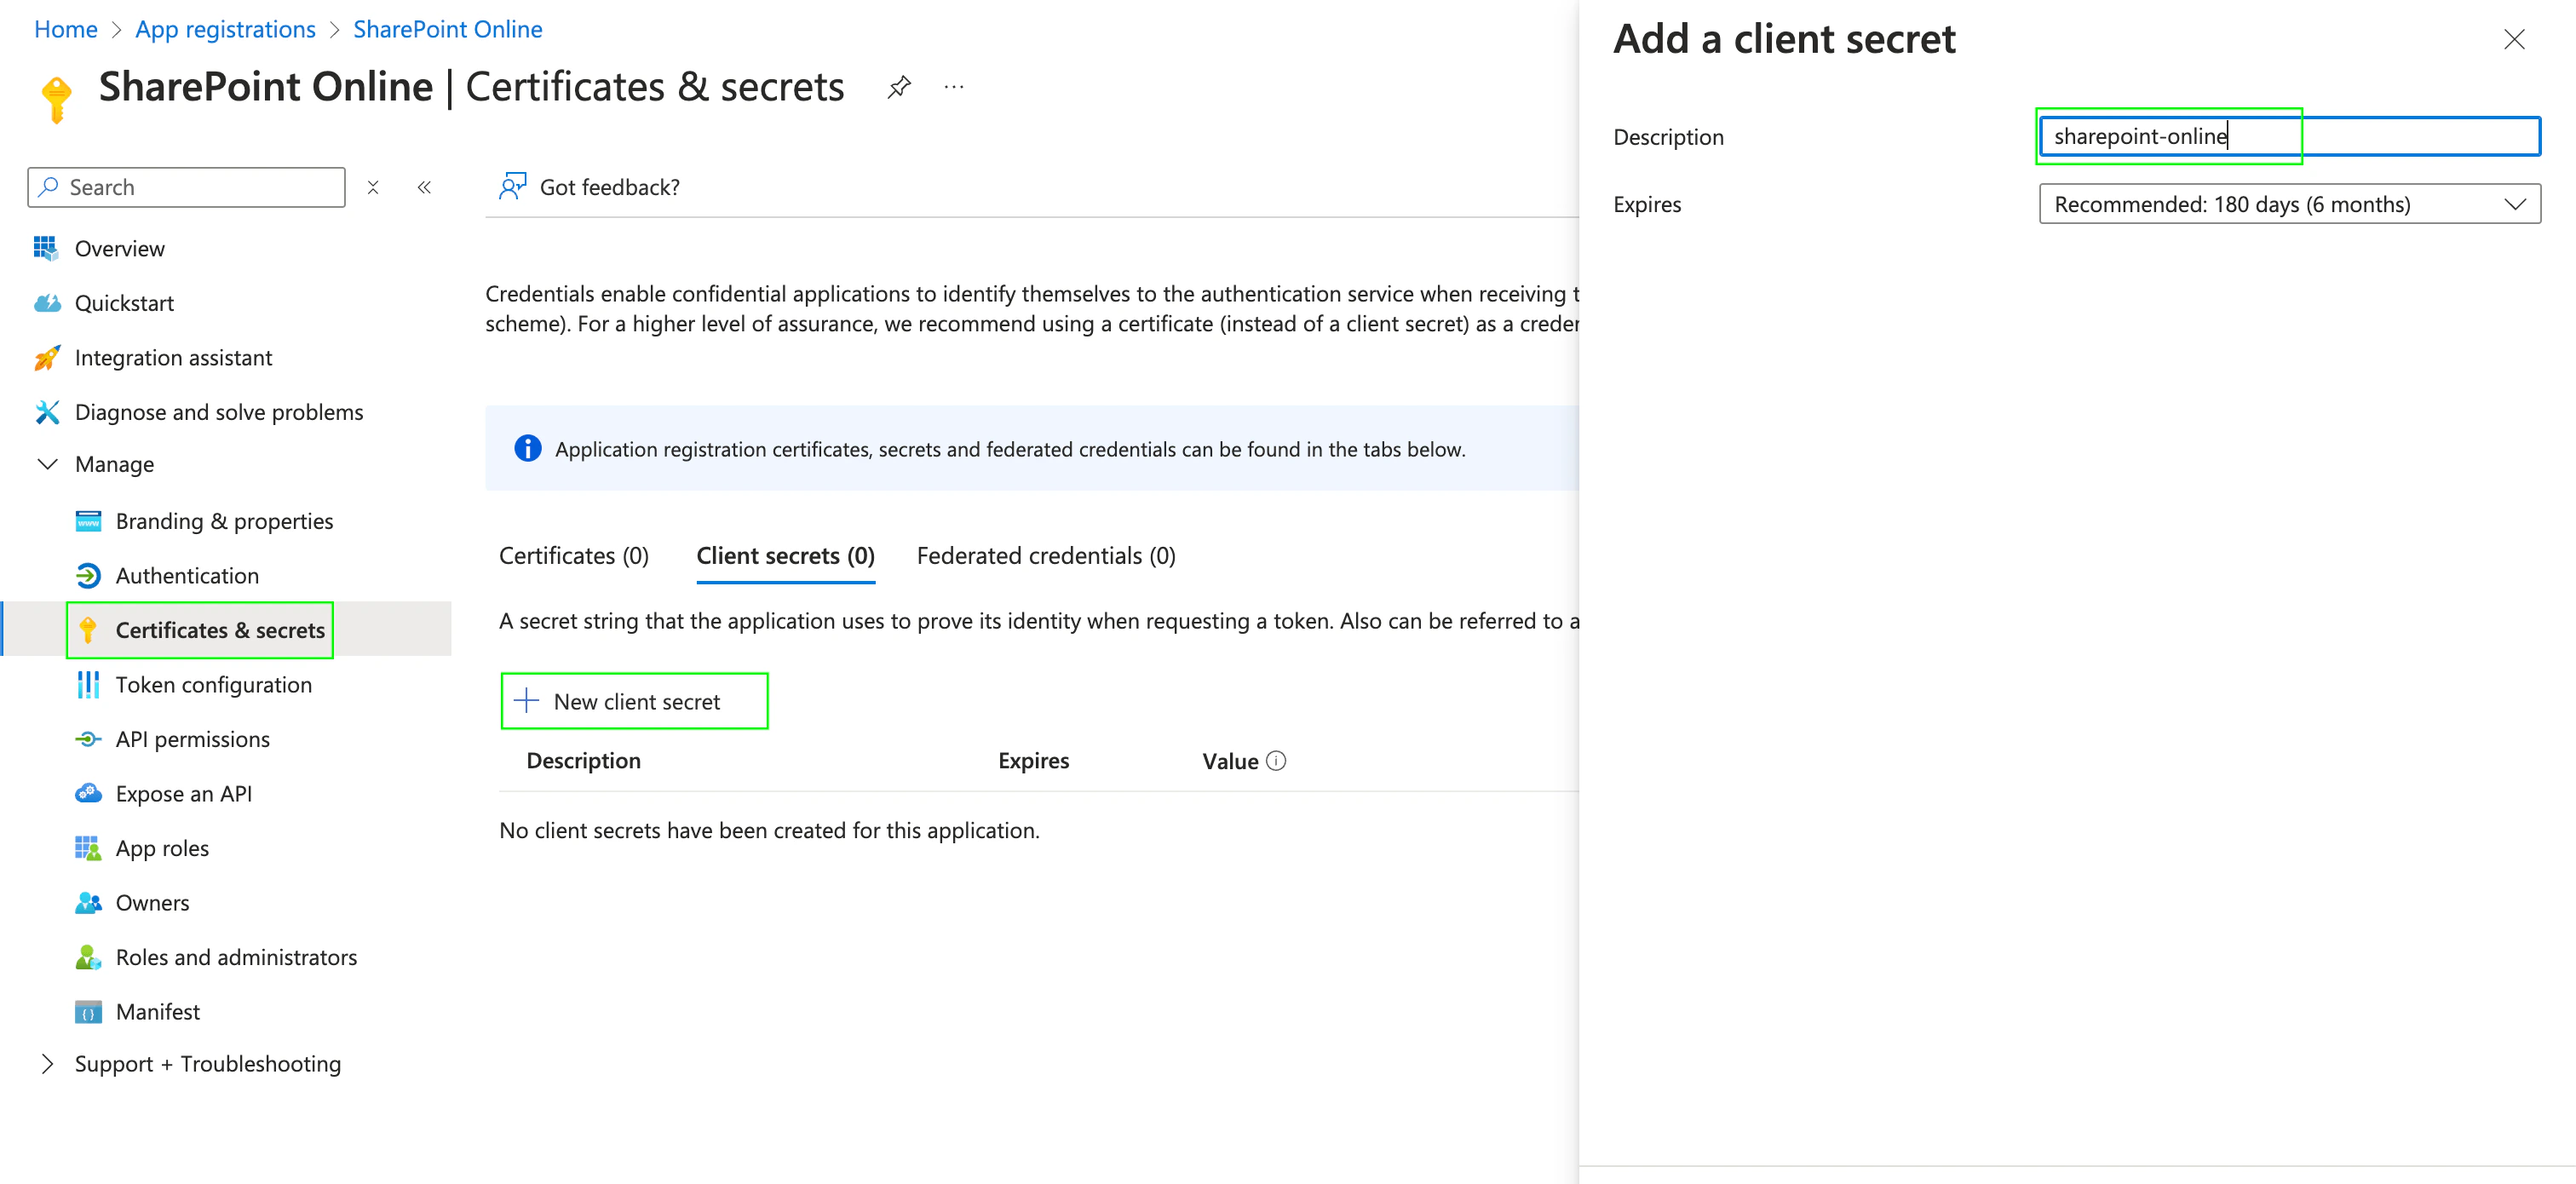
Task: Open API permissions menu item
Action: 192,739
